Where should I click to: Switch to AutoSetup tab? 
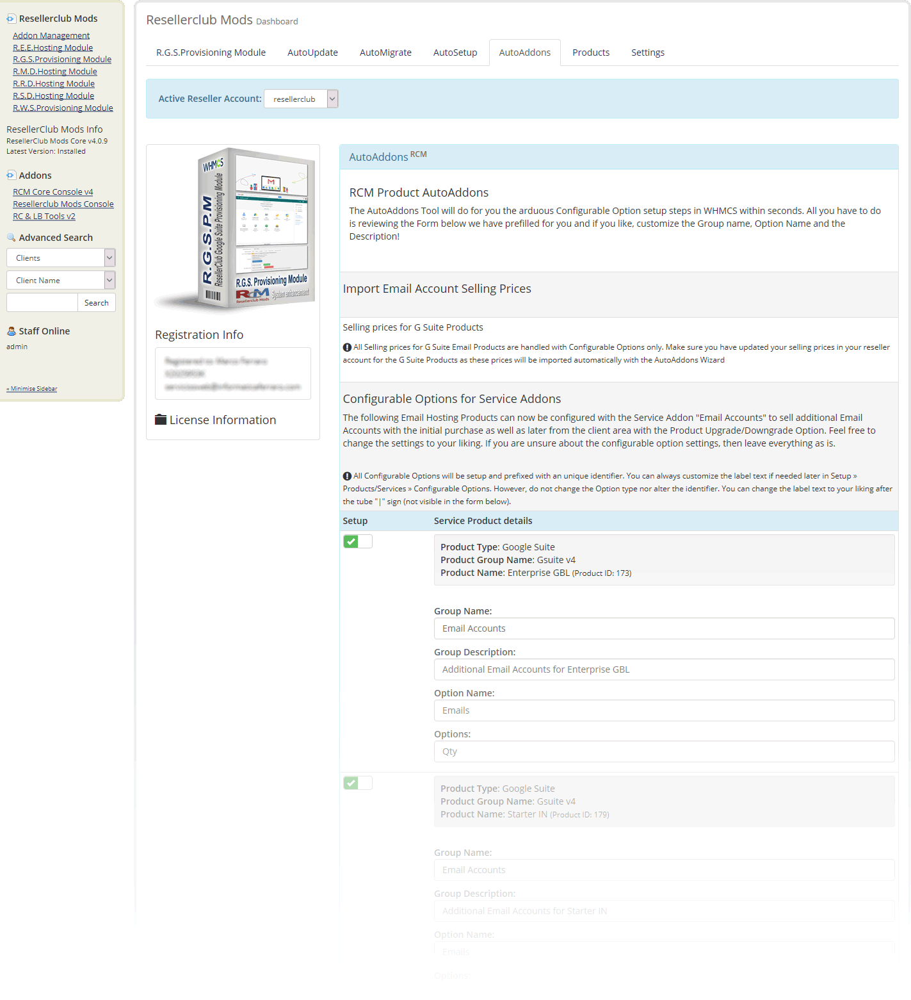coord(455,53)
